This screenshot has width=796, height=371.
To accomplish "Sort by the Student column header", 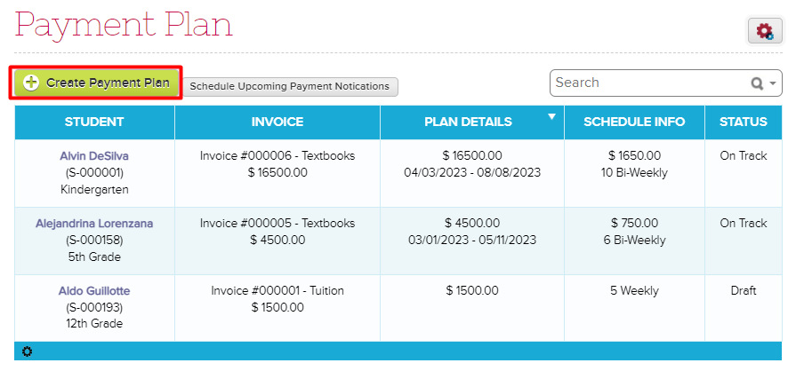I will tap(94, 122).
